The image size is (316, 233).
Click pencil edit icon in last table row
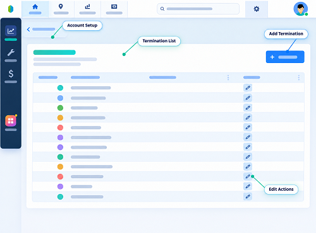coord(248,196)
